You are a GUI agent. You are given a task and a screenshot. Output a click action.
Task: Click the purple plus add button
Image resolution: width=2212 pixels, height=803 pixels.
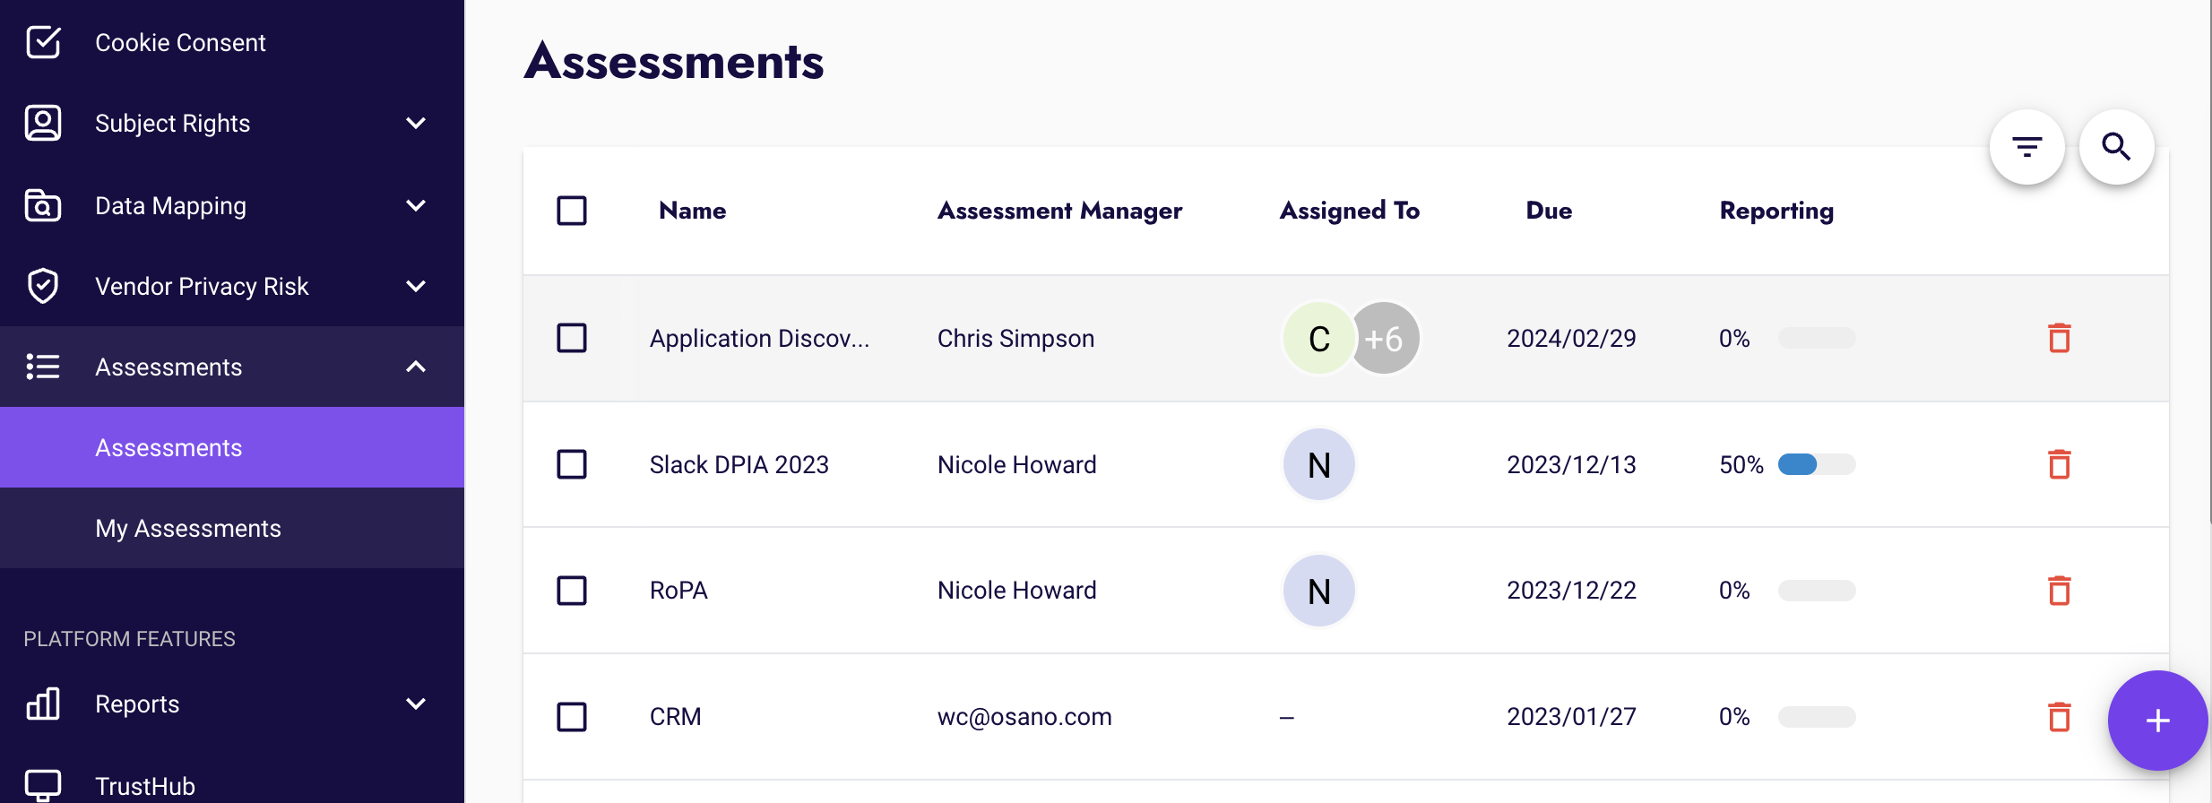2157,721
